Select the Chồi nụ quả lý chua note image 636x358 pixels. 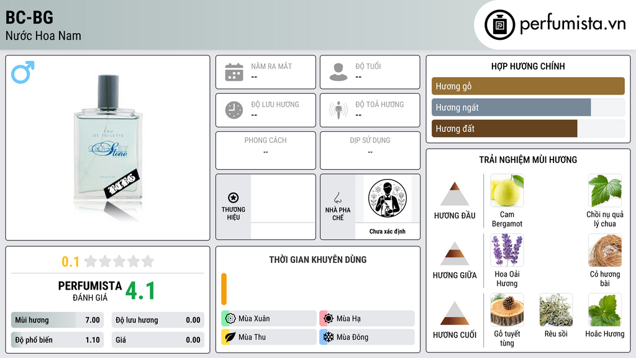click(605, 191)
